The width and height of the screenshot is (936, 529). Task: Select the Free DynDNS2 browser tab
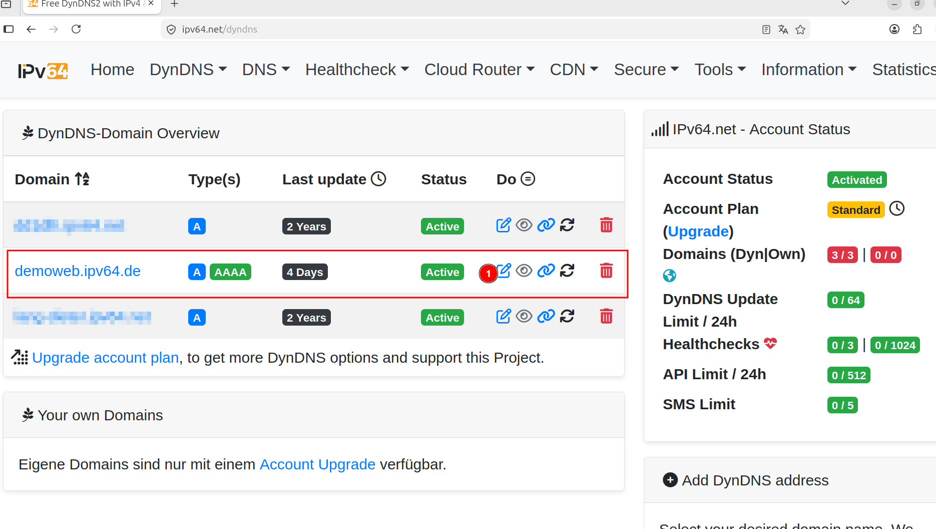(x=92, y=5)
